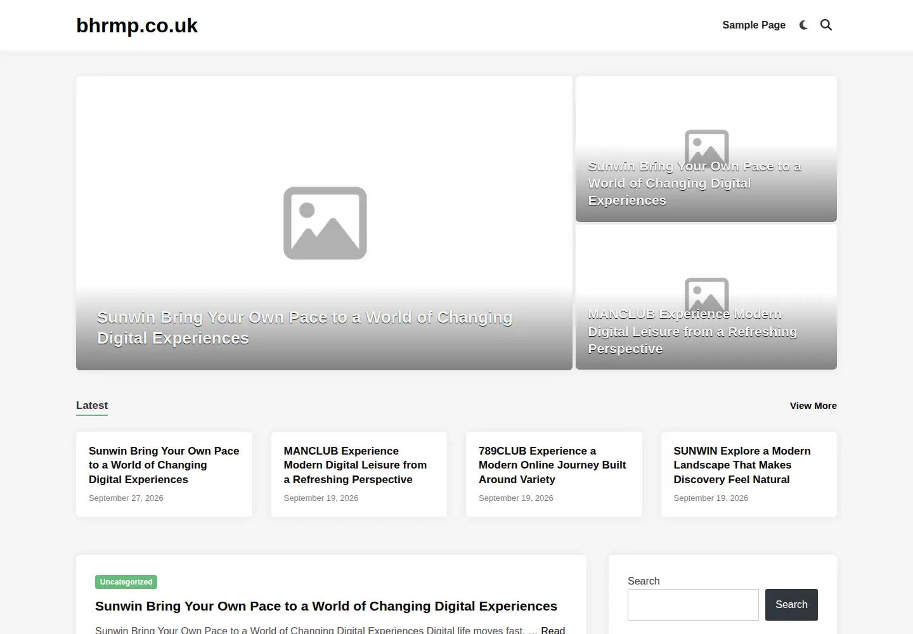The height and width of the screenshot is (634, 913).
Task: Open the MANCLUB featured card title
Action: [x=692, y=332]
